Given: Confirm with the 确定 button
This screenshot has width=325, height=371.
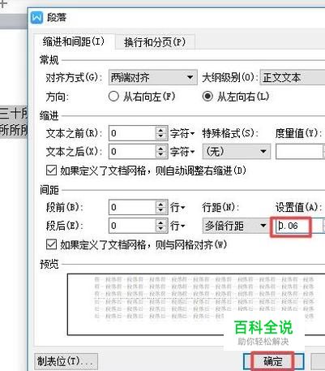Looking at the screenshot, I should click(273, 361).
